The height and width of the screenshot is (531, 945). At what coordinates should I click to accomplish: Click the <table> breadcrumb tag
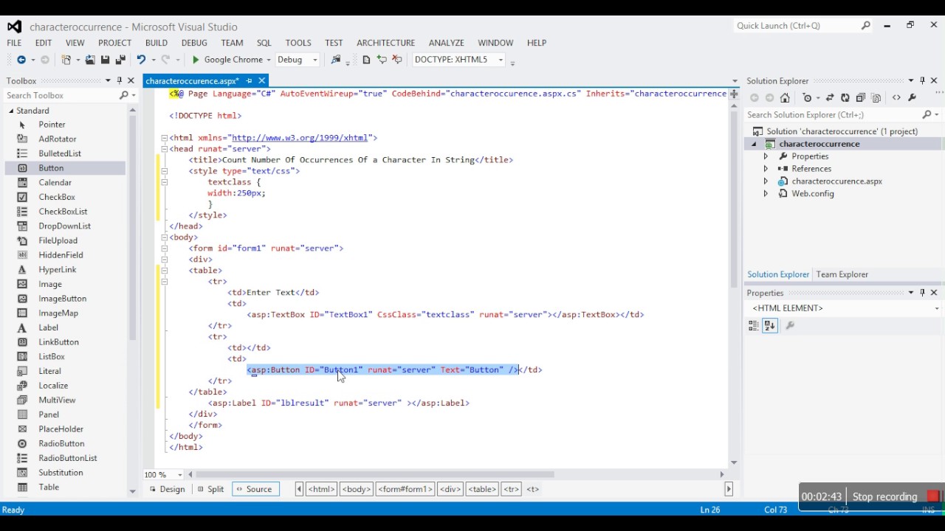[x=482, y=490]
